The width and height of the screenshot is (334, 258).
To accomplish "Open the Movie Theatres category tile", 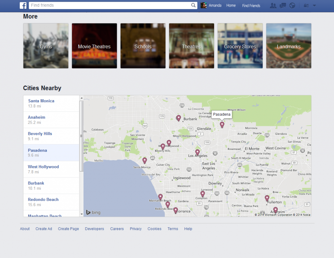I will (94, 46).
